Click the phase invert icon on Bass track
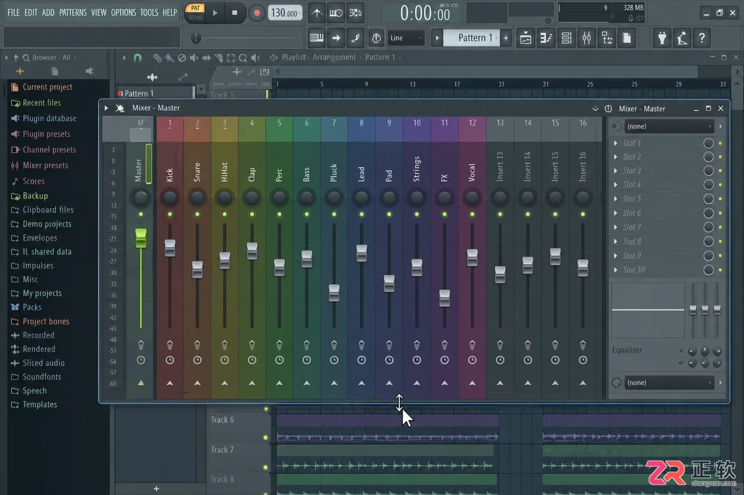This screenshot has height=495, width=744. tap(306, 345)
